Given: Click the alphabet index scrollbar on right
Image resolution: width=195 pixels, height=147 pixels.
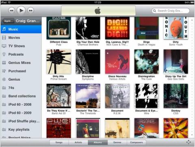Looking at the screenshot, I should [192, 77].
